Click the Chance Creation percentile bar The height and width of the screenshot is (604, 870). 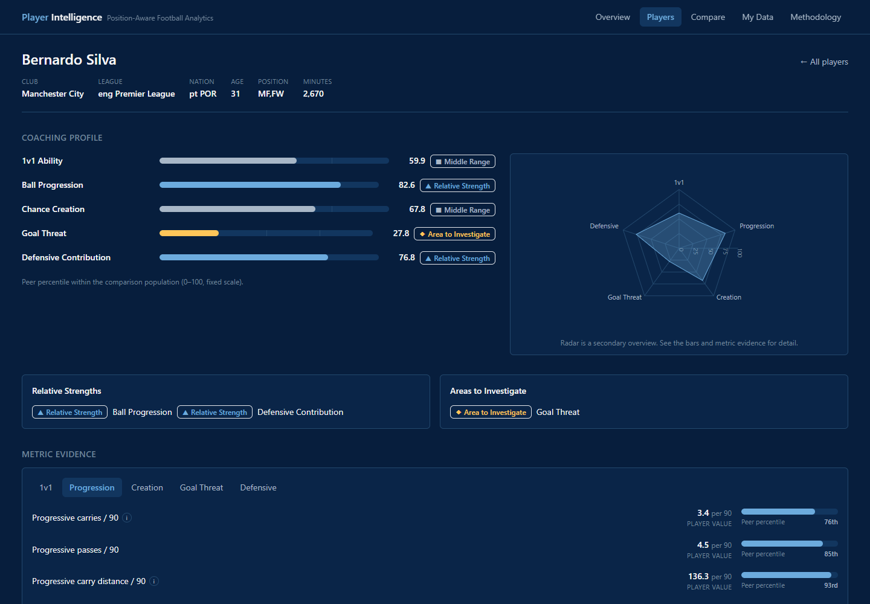[x=274, y=209]
